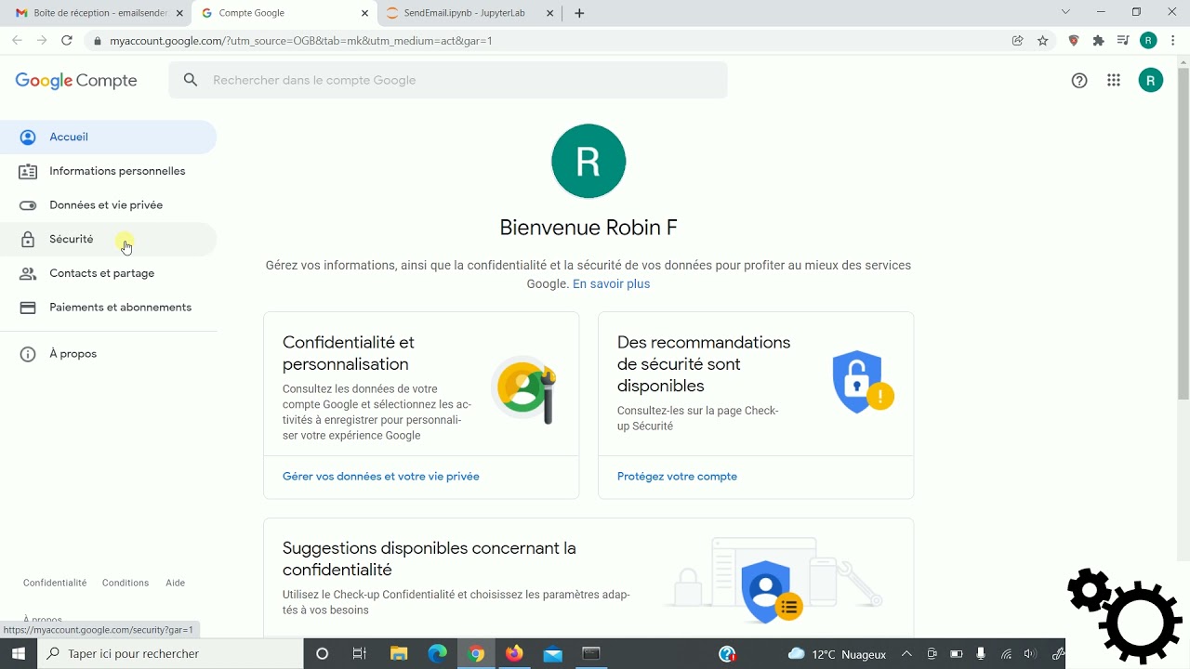
Task: Open a new browser tab
Action: pyautogui.click(x=579, y=13)
